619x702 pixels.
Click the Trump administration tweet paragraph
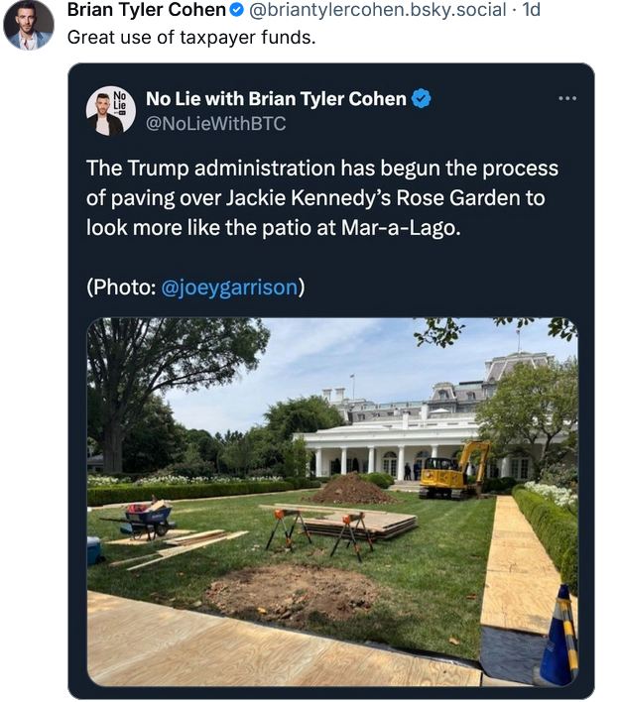321,196
